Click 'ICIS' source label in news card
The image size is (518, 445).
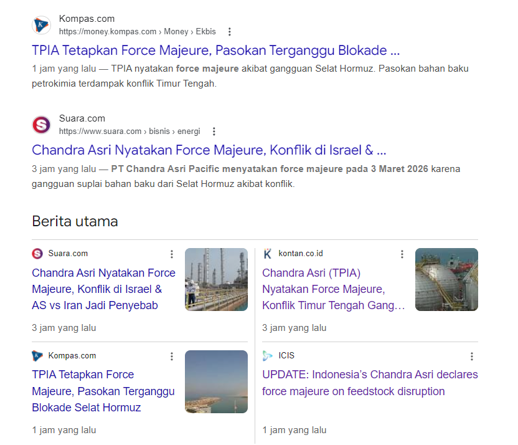286,356
